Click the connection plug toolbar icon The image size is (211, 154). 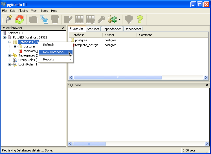point(9,19)
